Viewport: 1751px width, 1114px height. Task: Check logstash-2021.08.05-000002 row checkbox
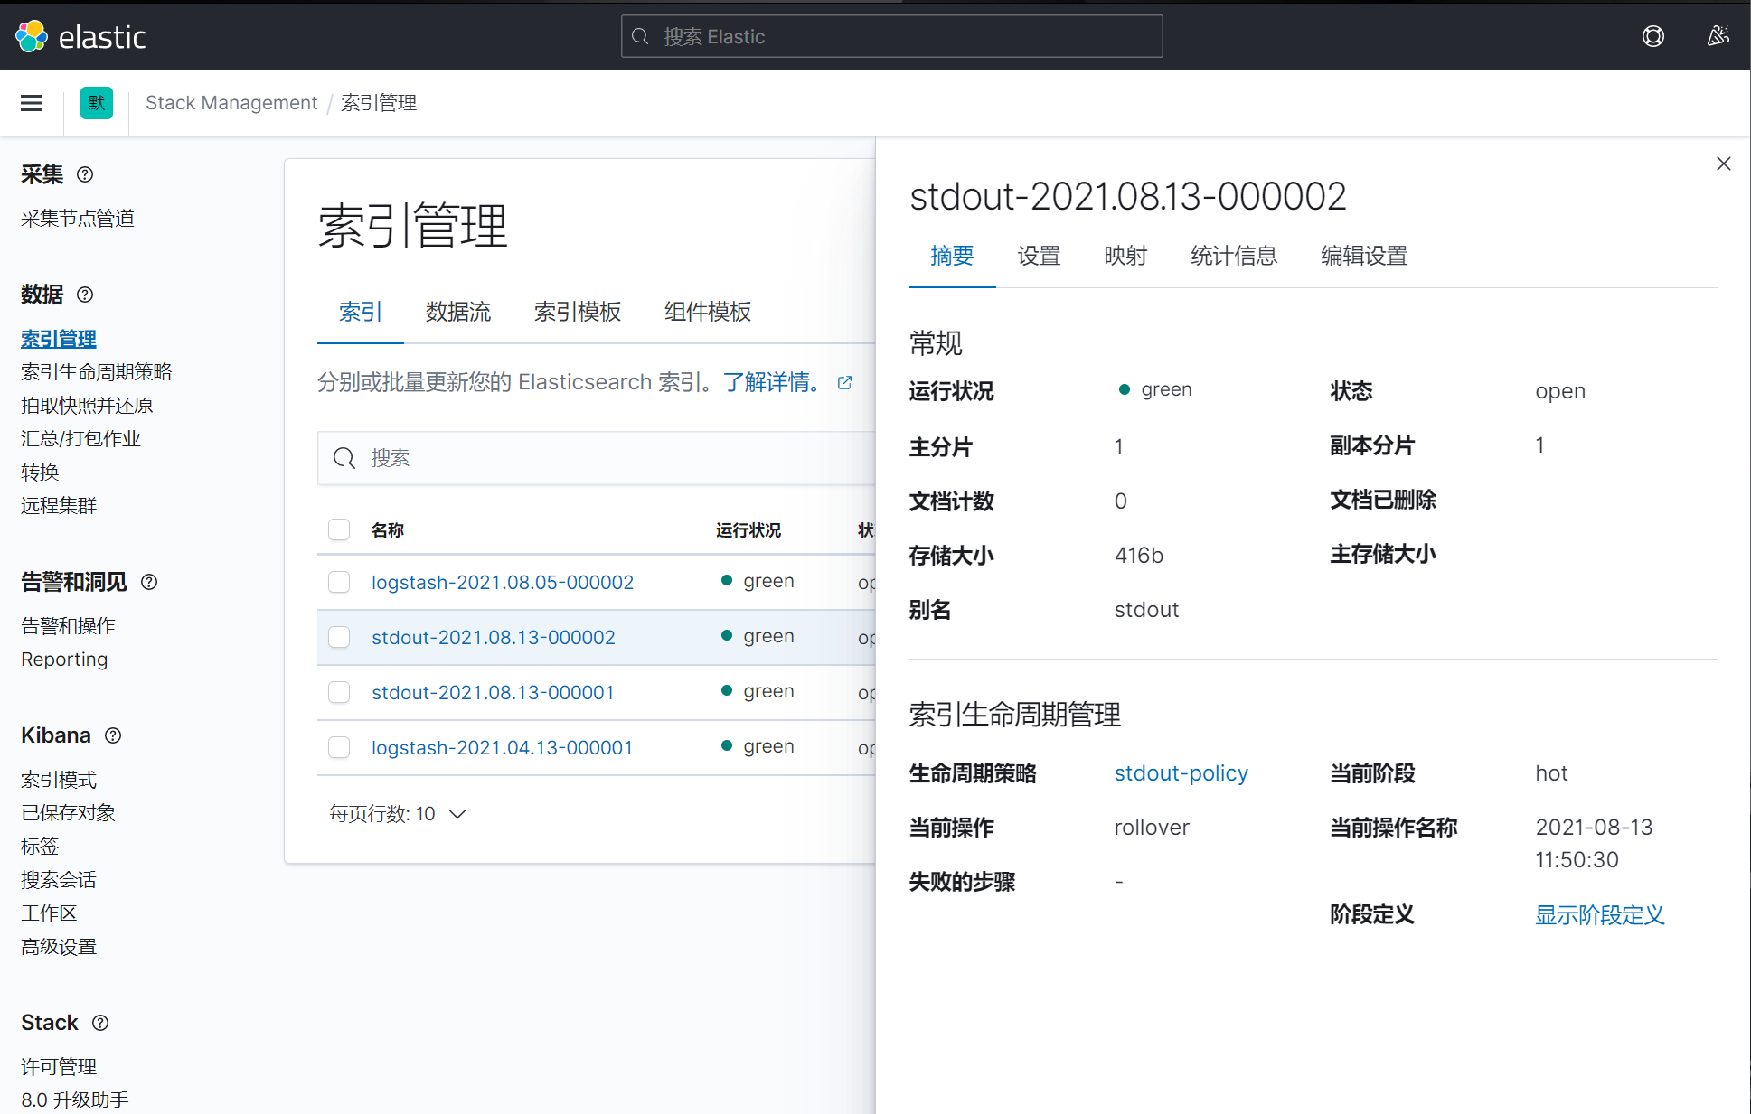339,582
